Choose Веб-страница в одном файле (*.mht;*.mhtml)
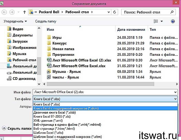Screen dimensions: 181x140 pyautogui.click(x=105, y=125)
